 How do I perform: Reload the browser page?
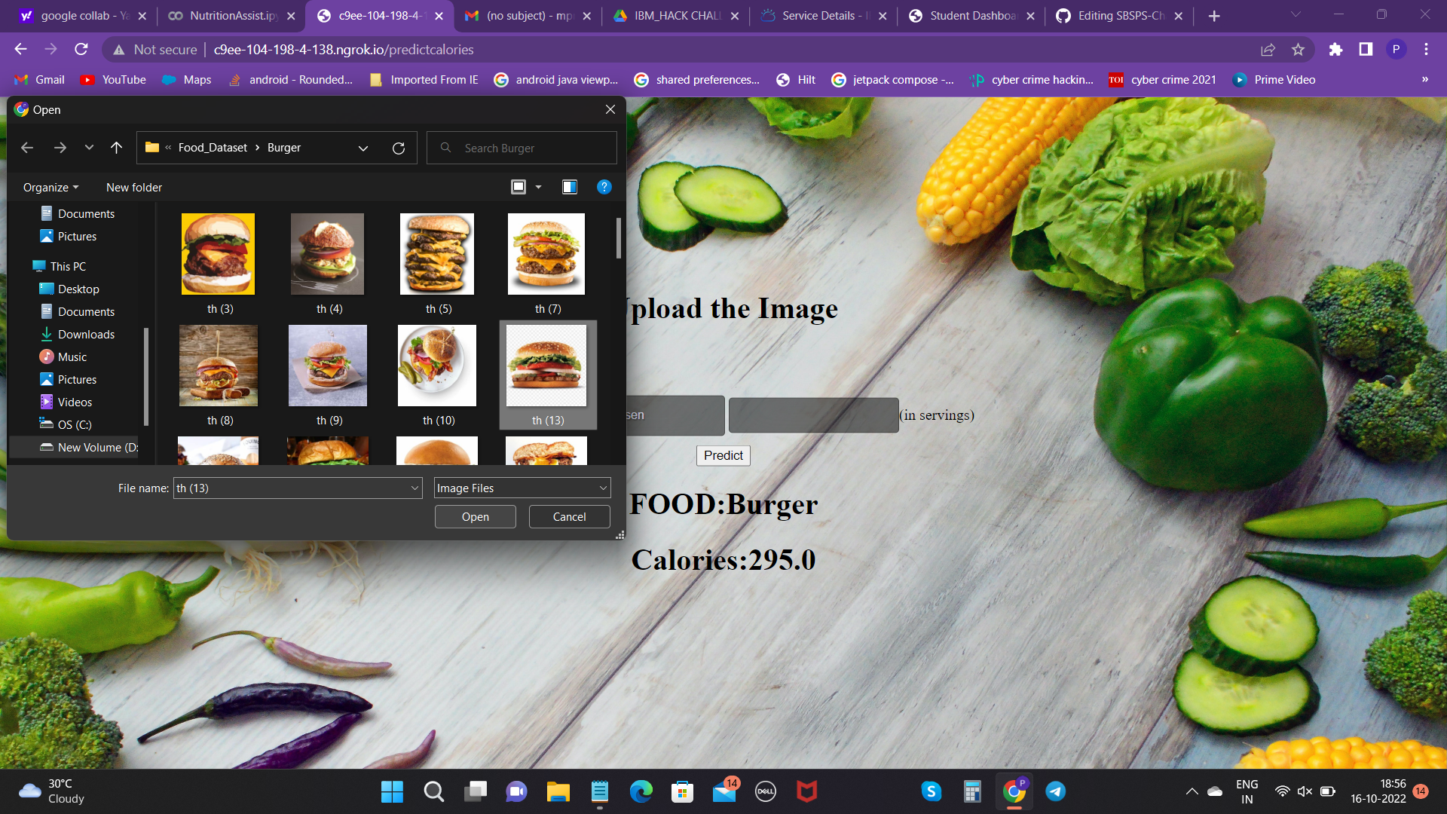point(81,50)
